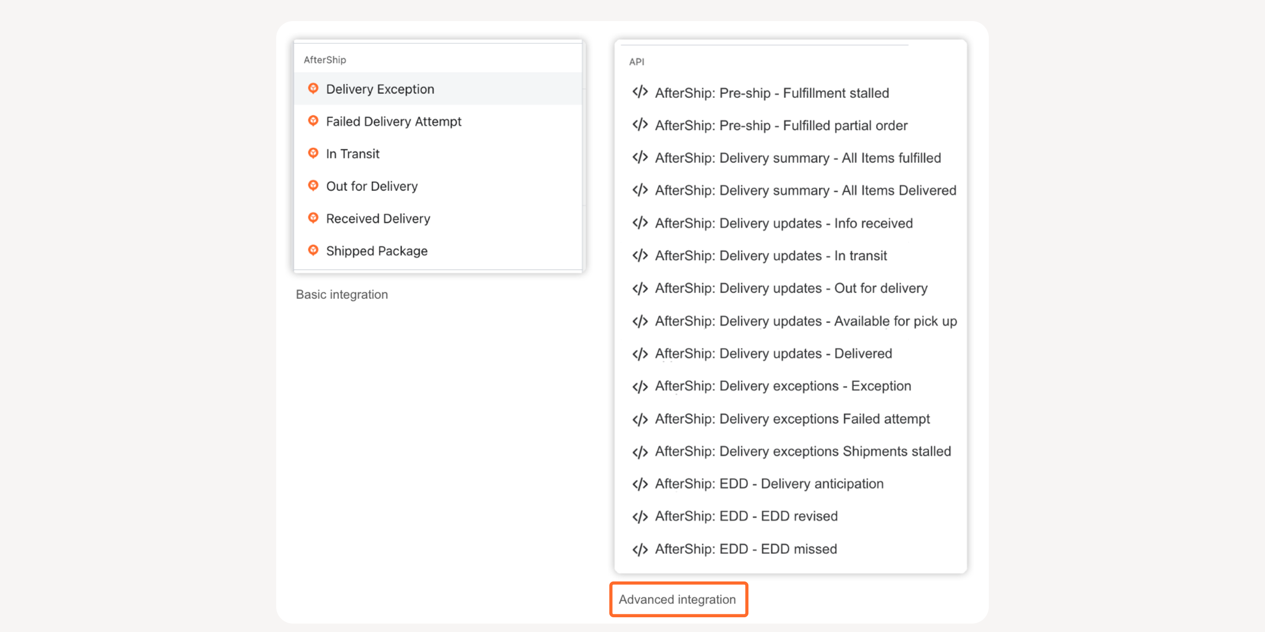Click the code icon beside All Items fulfilled
Image resolution: width=1265 pixels, height=632 pixels.
(x=640, y=158)
